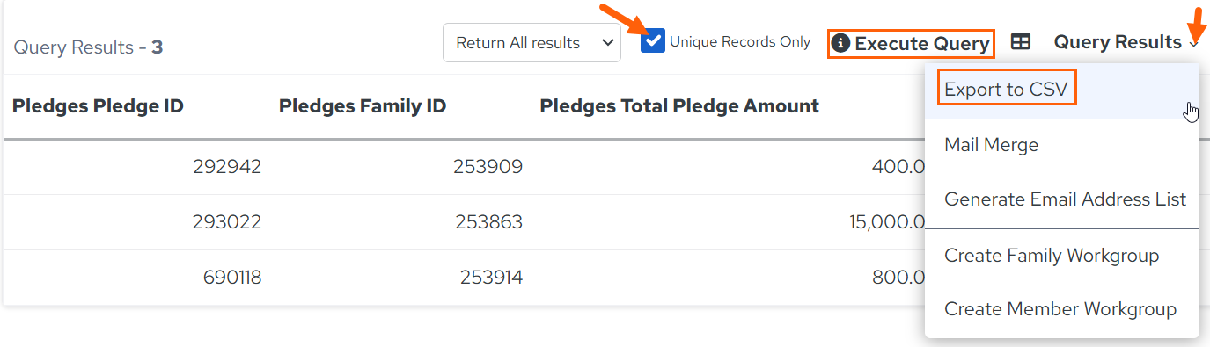Sort by Pledges Family ID column header
This screenshot has height=347, width=1210.
(x=363, y=106)
